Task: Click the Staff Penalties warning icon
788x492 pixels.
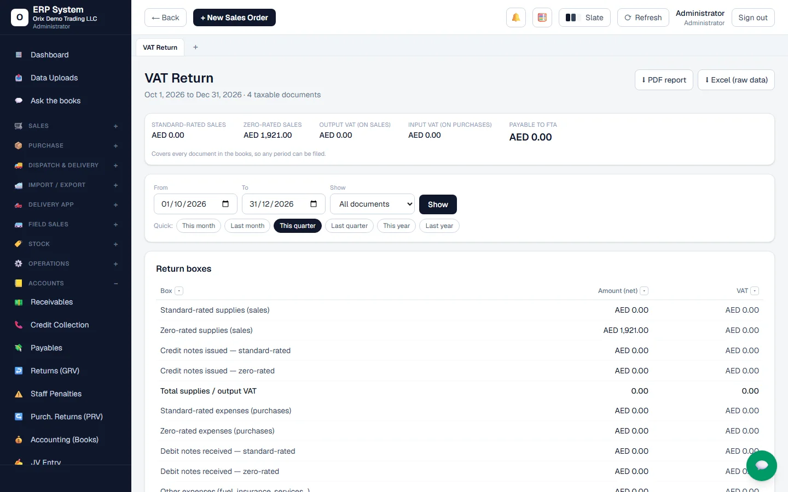Action: click(x=19, y=394)
